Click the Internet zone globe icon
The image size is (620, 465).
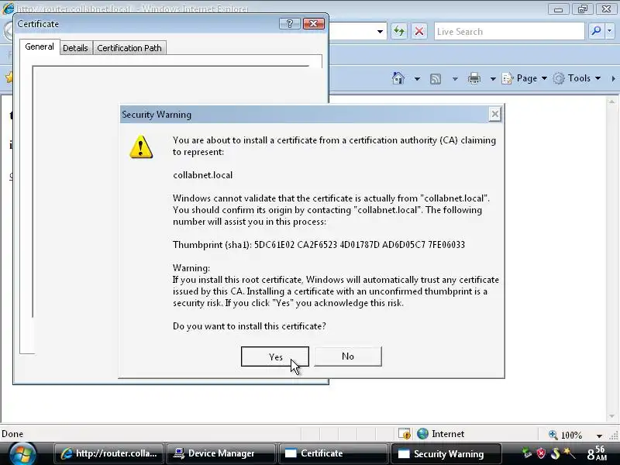coord(422,434)
